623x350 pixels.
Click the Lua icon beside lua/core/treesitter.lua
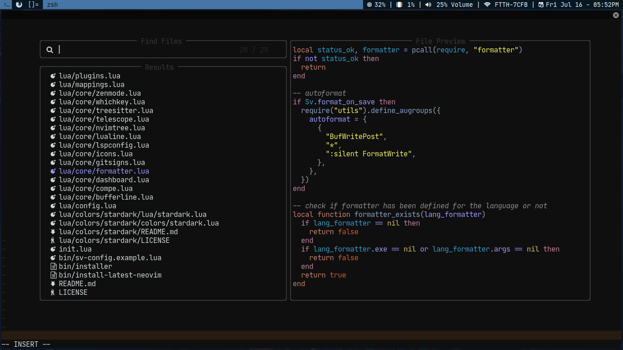click(53, 111)
